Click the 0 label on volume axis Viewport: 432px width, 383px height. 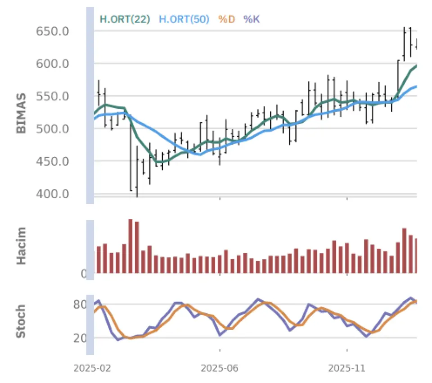click(83, 274)
